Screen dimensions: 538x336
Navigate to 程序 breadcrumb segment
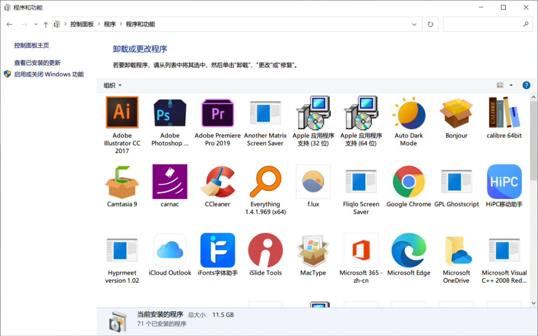pyautogui.click(x=110, y=24)
